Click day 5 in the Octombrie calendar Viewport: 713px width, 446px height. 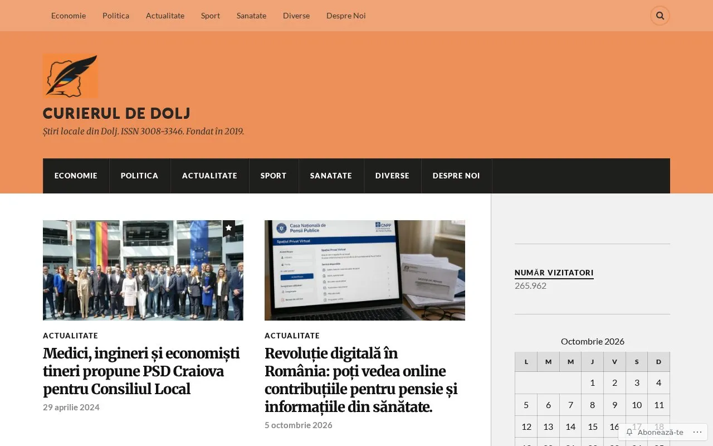[x=526, y=405]
